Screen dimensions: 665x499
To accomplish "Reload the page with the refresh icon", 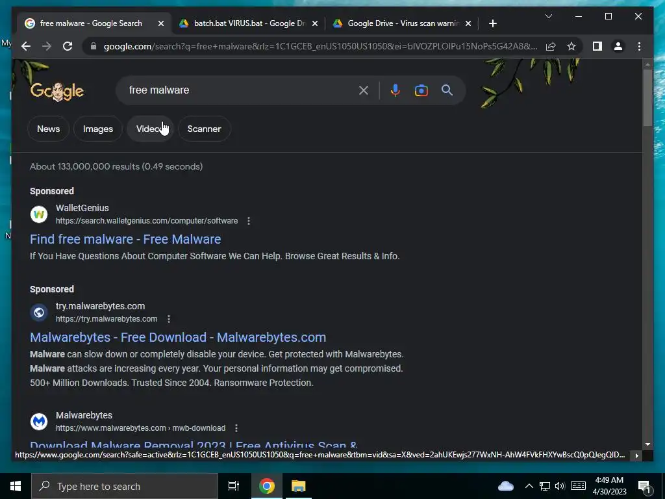I will pos(68,46).
